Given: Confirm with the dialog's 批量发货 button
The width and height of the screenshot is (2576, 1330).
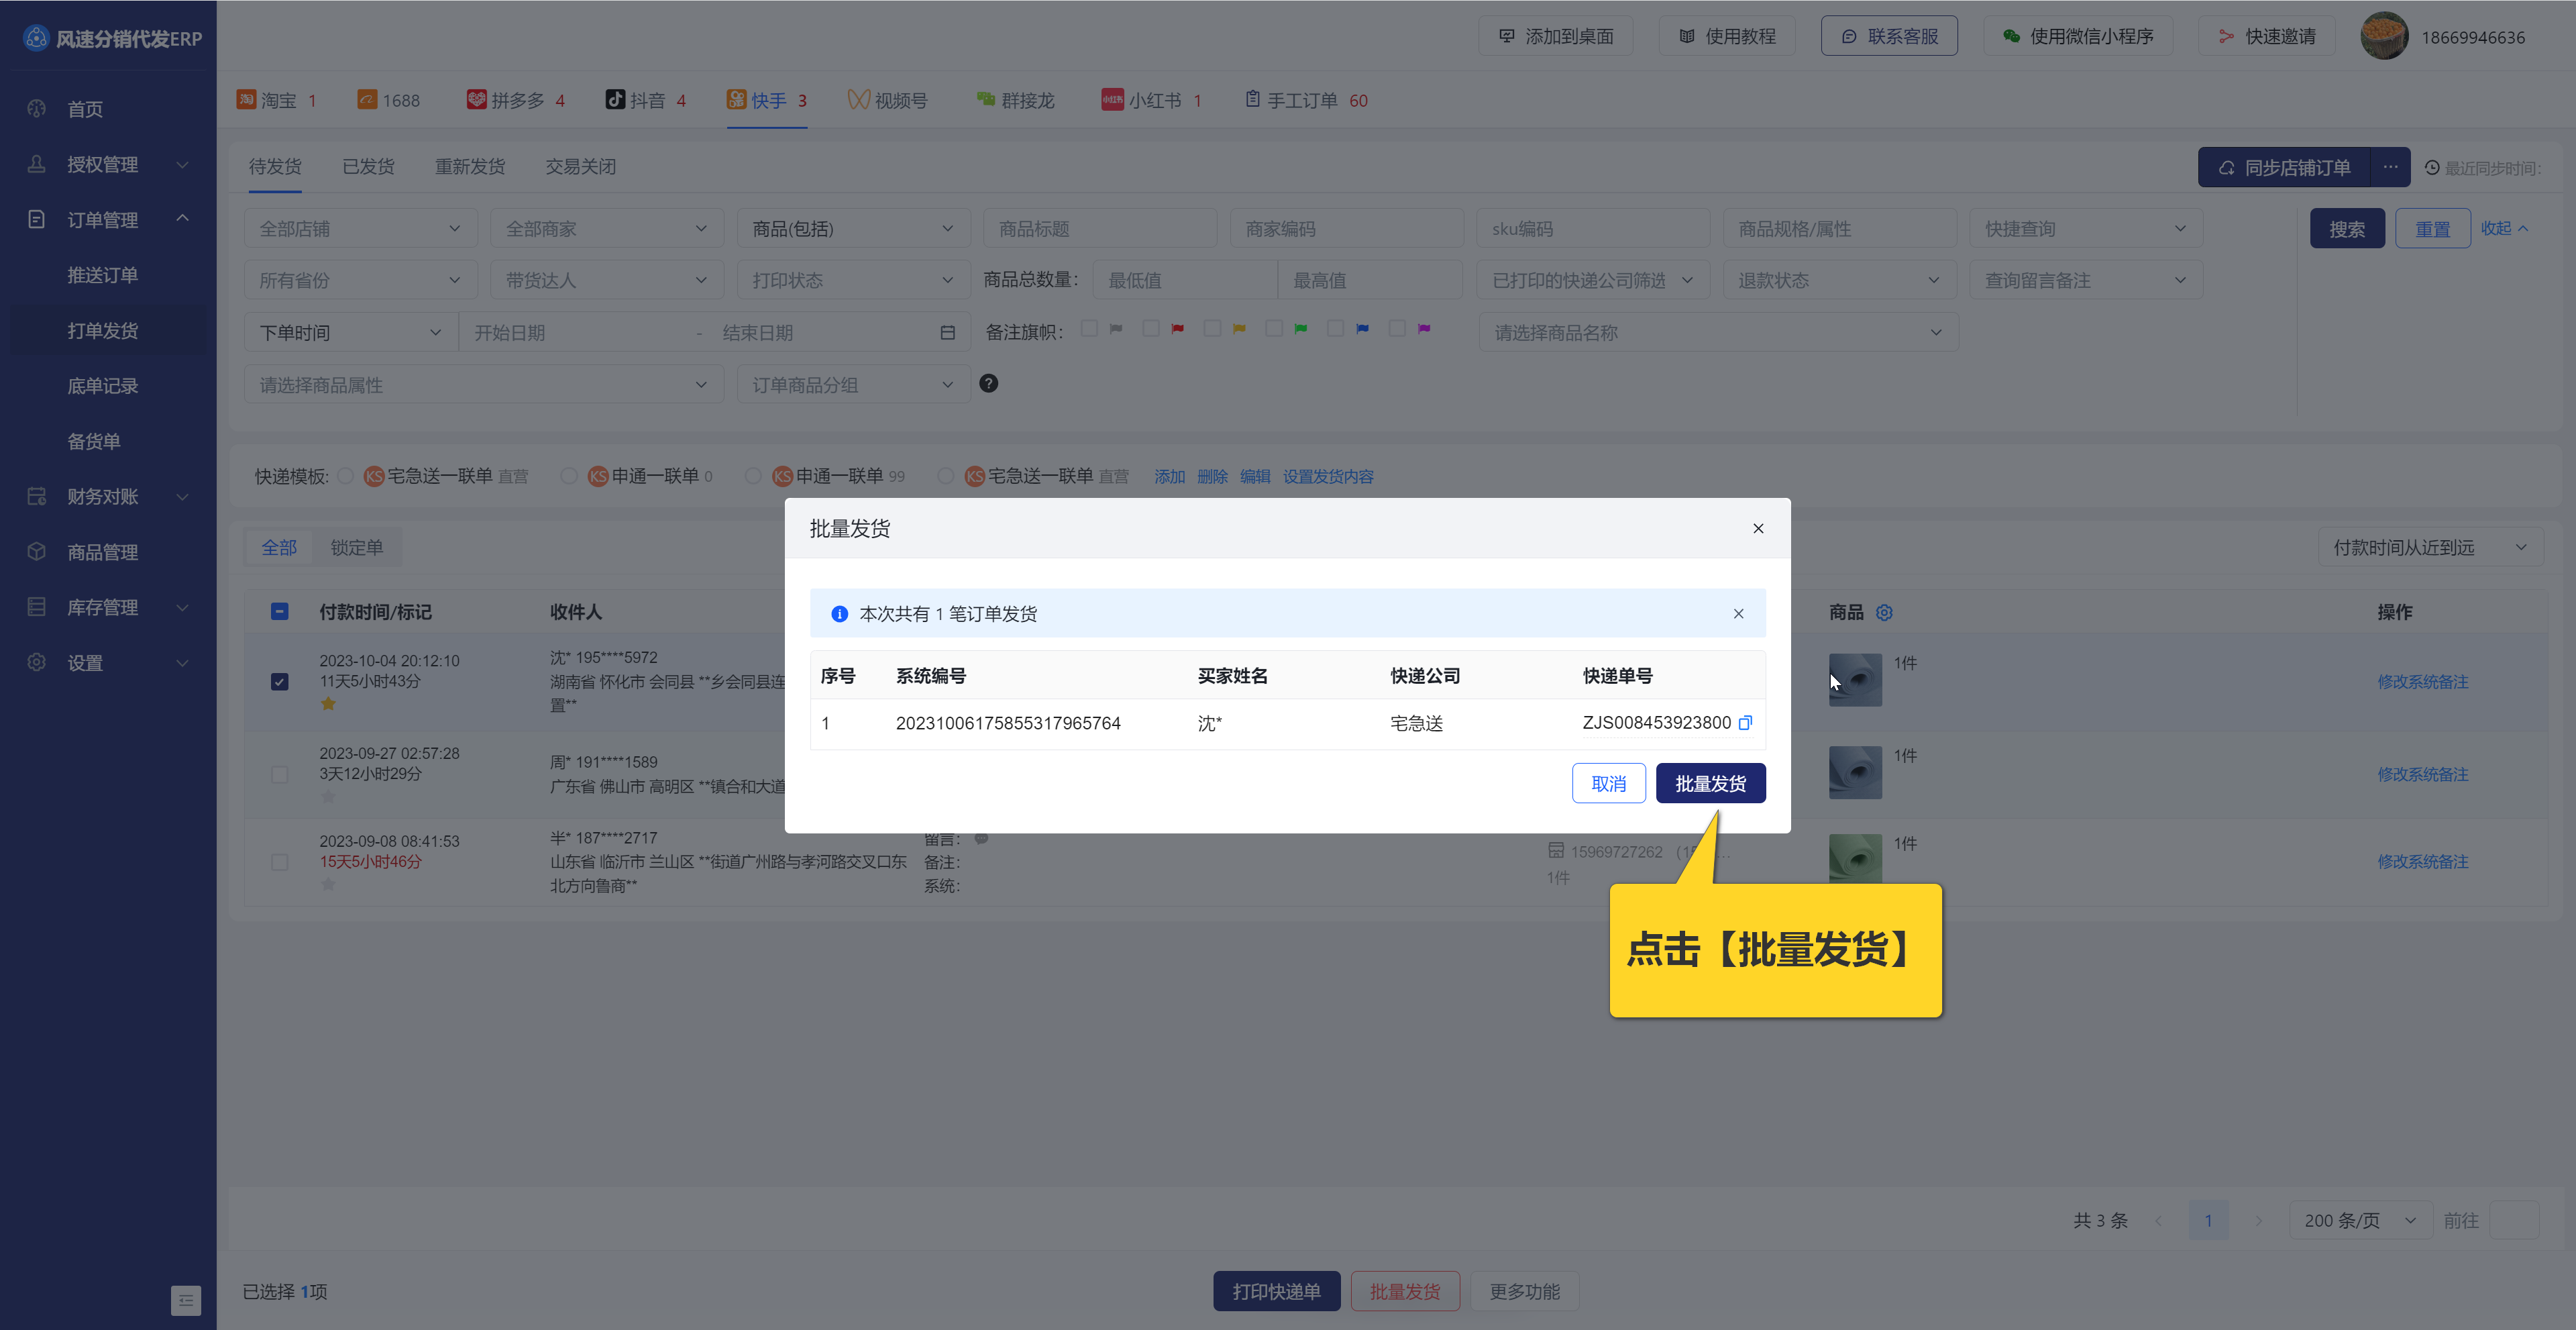Looking at the screenshot, I should (1710, 783).
